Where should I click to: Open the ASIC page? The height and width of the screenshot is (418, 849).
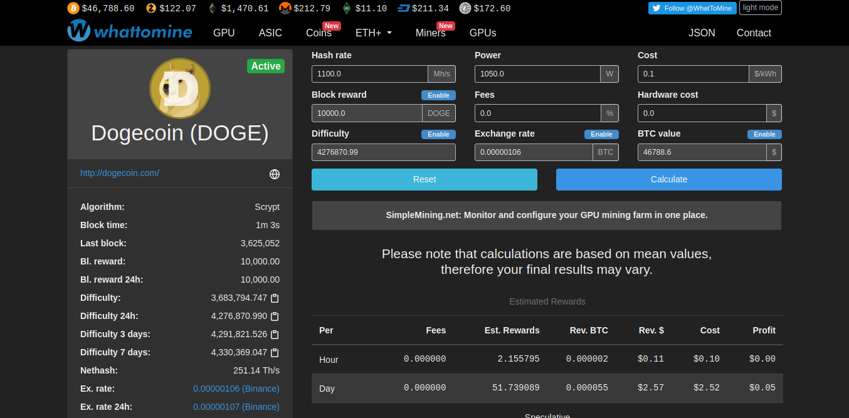point(270,33)
